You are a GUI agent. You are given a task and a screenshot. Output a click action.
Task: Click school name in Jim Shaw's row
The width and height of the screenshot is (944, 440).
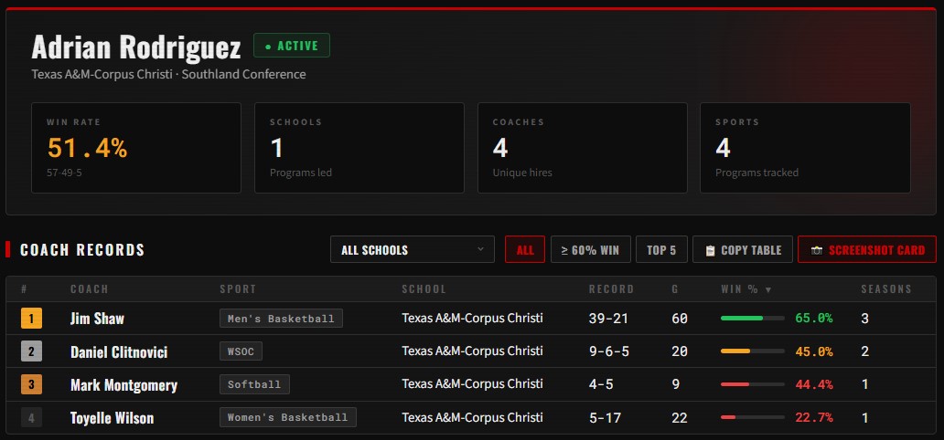(473, 318)
